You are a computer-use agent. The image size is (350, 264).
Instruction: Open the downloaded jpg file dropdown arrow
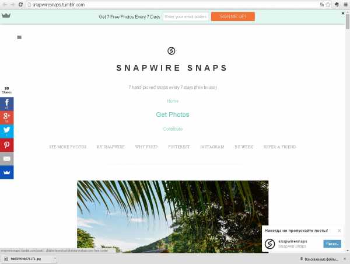tap(55, 259)
